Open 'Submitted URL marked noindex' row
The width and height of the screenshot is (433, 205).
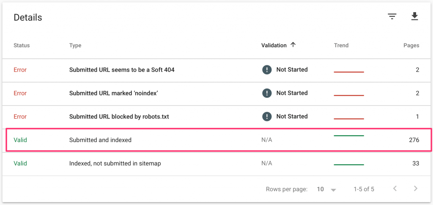tap(113, 93)
